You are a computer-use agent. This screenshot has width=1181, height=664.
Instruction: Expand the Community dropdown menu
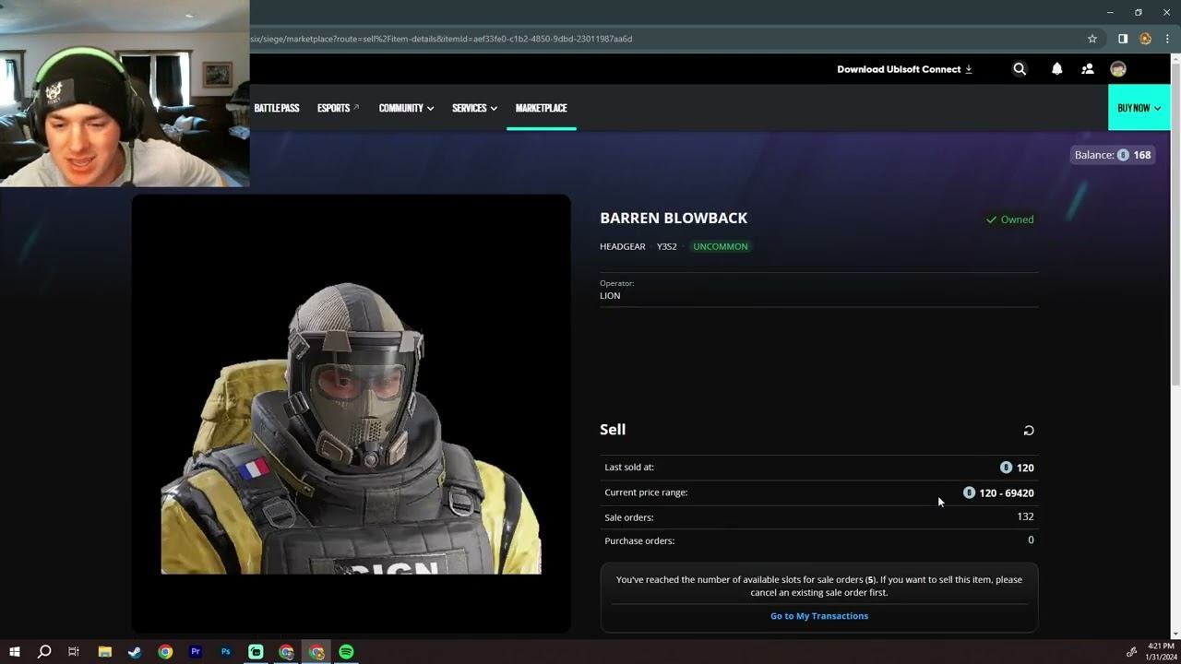click(406, 108)
